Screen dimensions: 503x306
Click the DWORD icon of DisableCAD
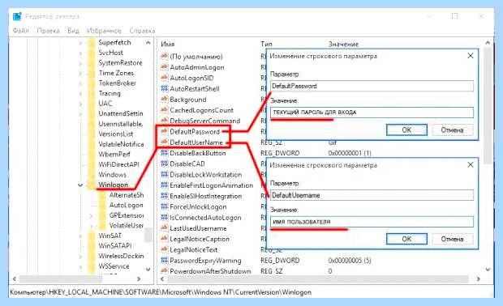(x=164, y=164)
